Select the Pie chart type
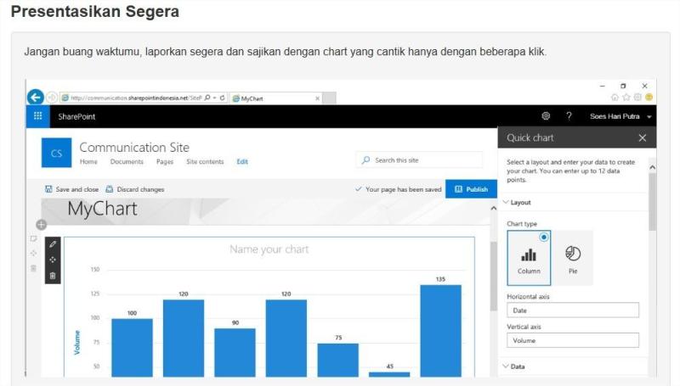The width and height of the screenshot is (680, 386). click(573, 258)
